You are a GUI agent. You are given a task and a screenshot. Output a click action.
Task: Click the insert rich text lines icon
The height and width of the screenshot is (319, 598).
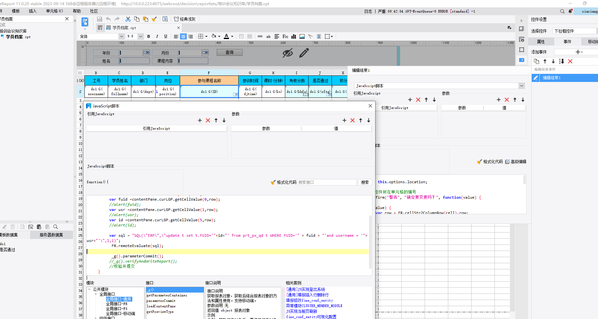277,36
